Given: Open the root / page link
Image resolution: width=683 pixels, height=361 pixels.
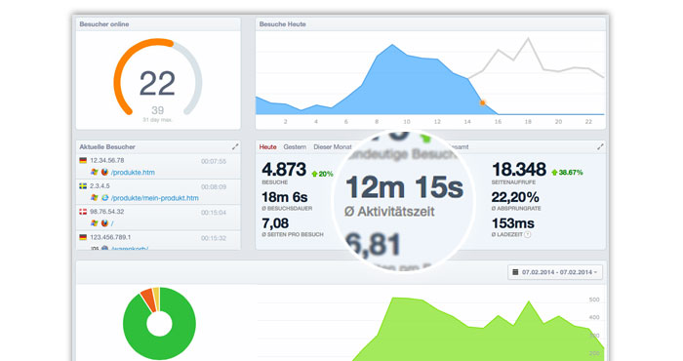Looking at the screenshot, I should [x=112, y=223].
